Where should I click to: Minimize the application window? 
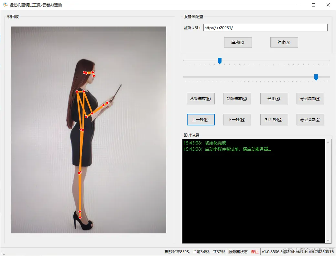(299, 5)
